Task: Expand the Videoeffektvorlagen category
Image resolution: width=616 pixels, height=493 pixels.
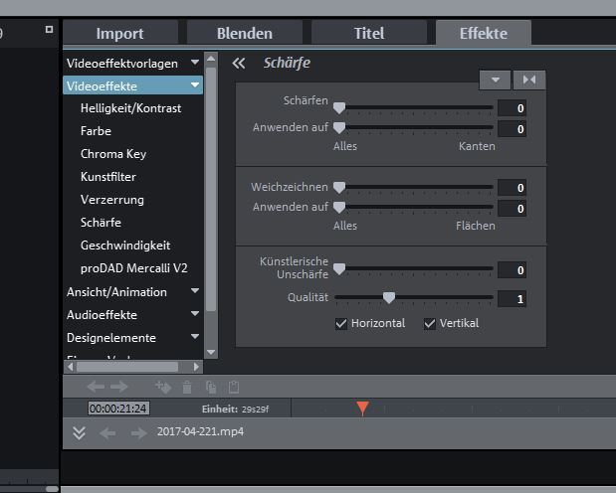Action: pos(195,64)
